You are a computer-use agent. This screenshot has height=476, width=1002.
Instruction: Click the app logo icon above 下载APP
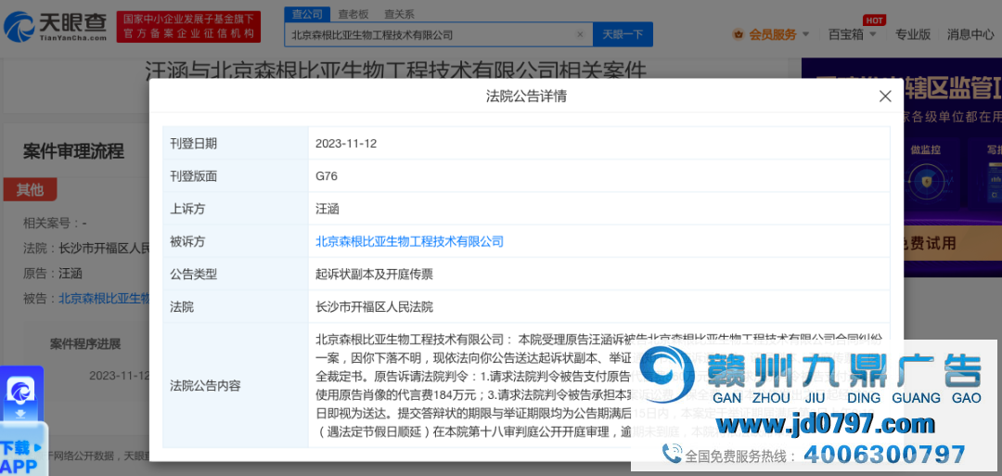tap(21, 391)
